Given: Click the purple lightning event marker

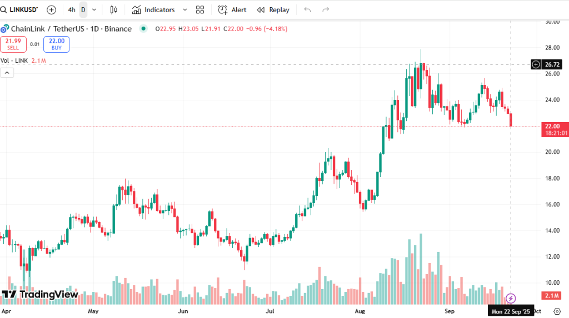Looking at the screenshot, I should tap(511, 299).
